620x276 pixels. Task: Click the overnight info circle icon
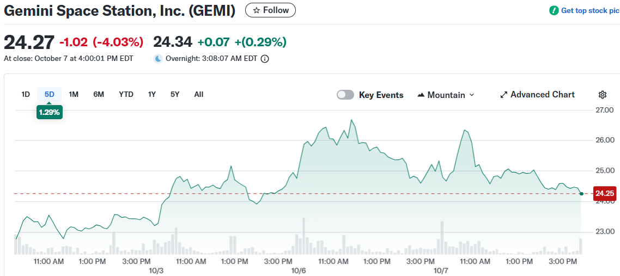(x=265, y=59)
